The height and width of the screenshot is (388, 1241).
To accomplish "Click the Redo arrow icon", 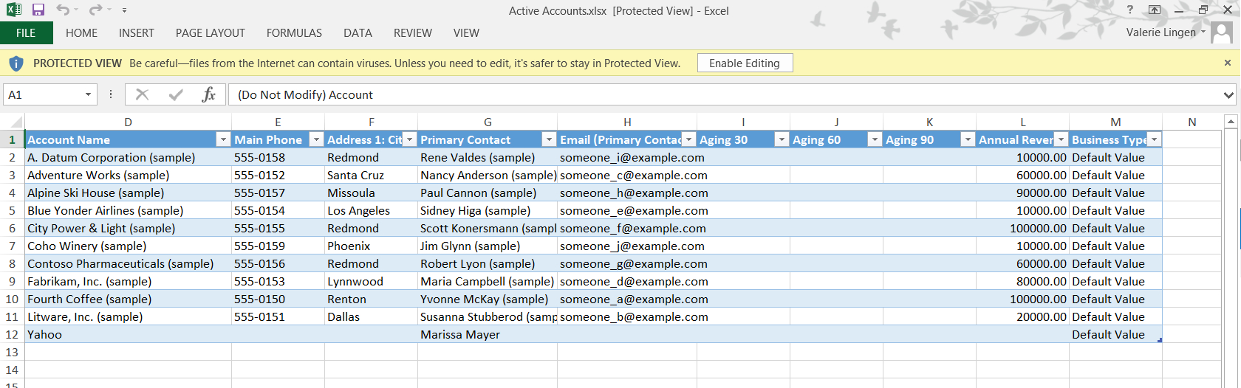I will click(x=95, y=10).
